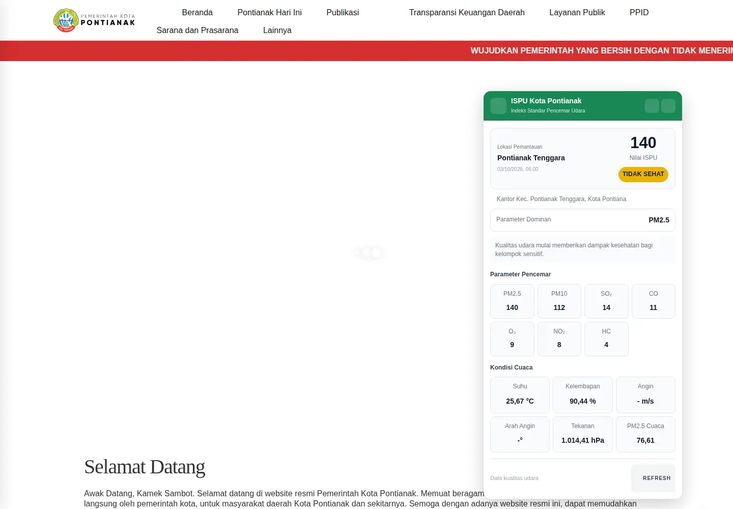Screen dimensions: 733x509
Task: Select Transparansi Keuangan Daerah in navigation
Action: pyautogui.click(x=467, y=12)
